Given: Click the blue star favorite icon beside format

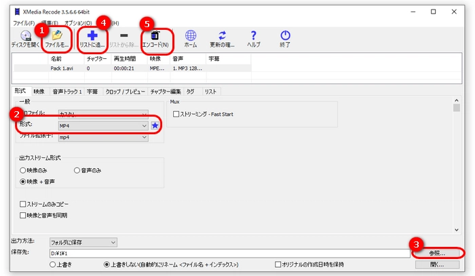Looking at the screenshot, I should [x=155, y=125].
